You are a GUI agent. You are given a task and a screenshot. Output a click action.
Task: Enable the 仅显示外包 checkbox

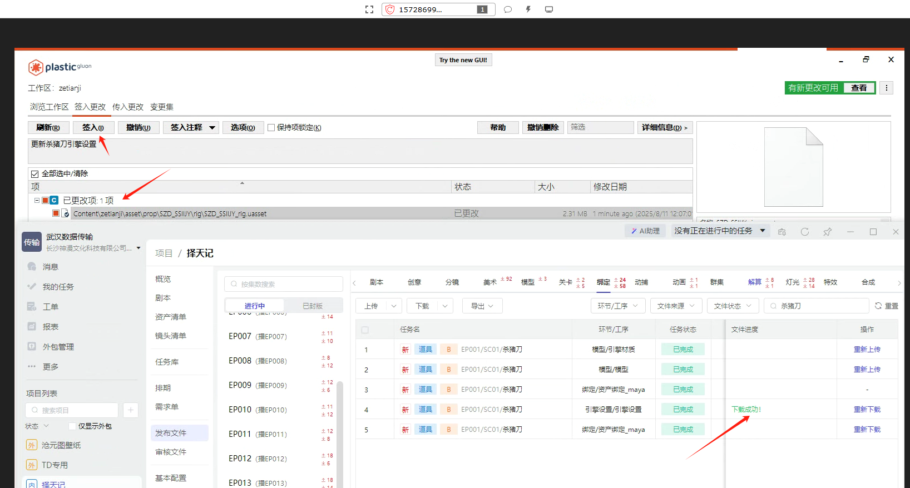coord(72,426)
